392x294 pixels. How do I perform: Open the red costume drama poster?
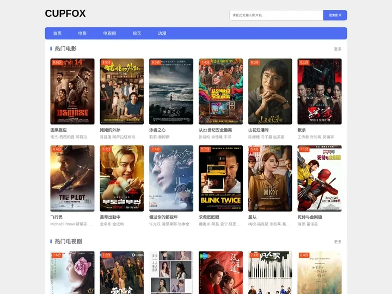click(x=220, y=273)
